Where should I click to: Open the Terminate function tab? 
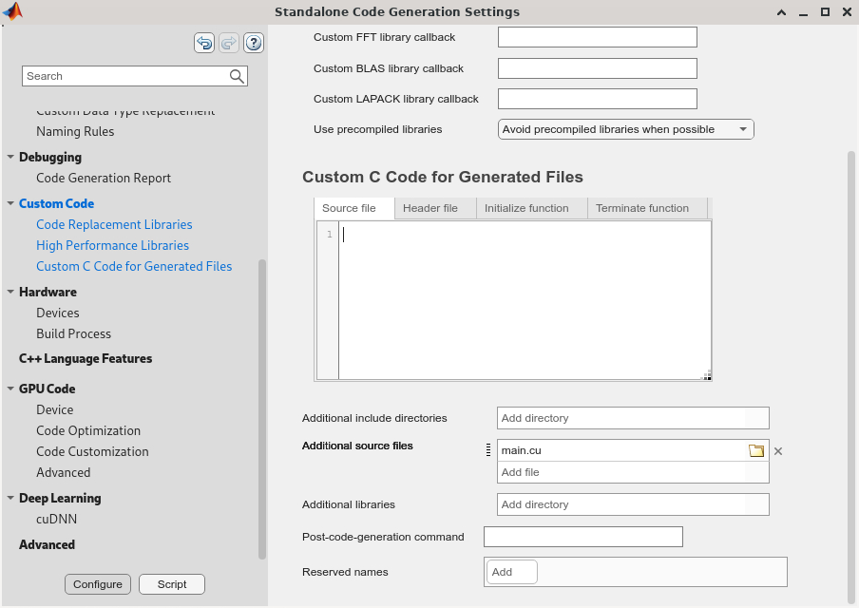tap(641, 208)
